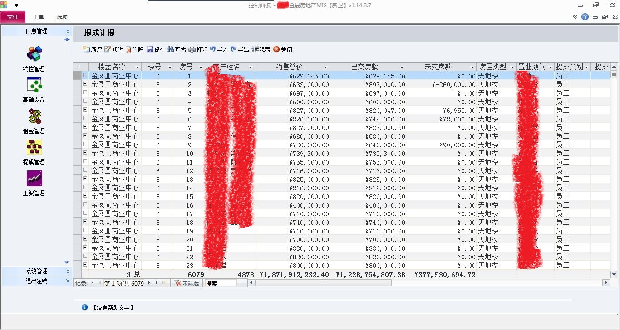The image size is (620, 330).
Task: Select 销售总价 cell ¥400,000.00
Action: pos(292,205)
